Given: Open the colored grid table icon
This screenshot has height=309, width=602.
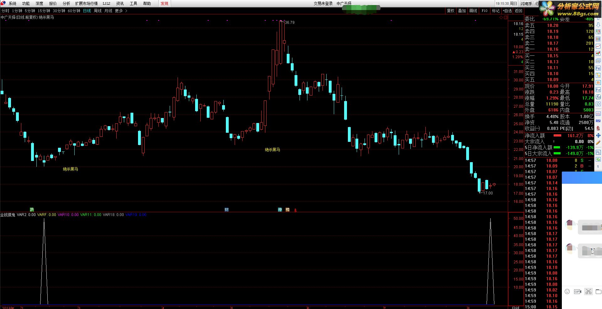Looking at the screenshot, I should [x=598, y=39].
